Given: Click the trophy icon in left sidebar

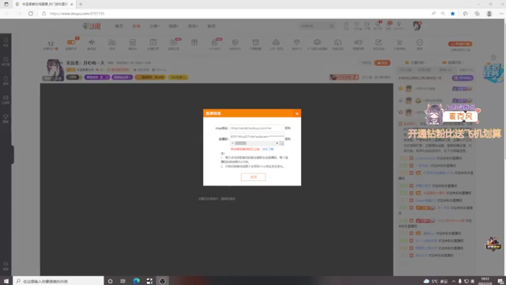Looking at the screenshot, I should pyautogui.click(x=6, y=117).
